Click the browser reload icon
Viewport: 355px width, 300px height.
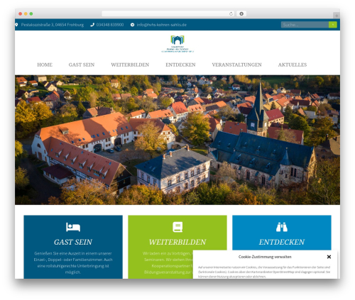231,13
